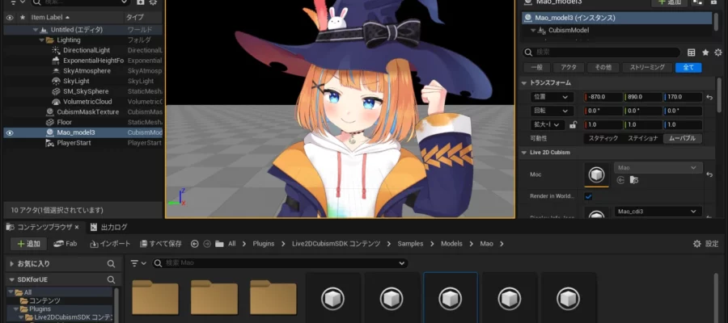Toggle visibility eye for Mao_model3
This screenshot has height=323, width=728.
point(10,132)
